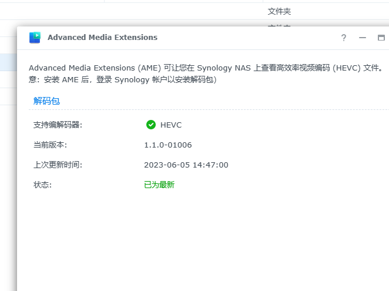Open help with the question mark icon
The image size is (389, 291).
point(344,38)
